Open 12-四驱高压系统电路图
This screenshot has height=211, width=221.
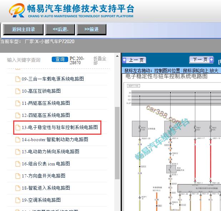tap(46, 115)
